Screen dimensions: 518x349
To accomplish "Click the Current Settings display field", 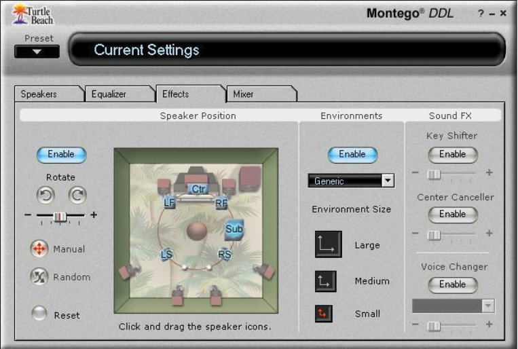I will pos(286,50).
